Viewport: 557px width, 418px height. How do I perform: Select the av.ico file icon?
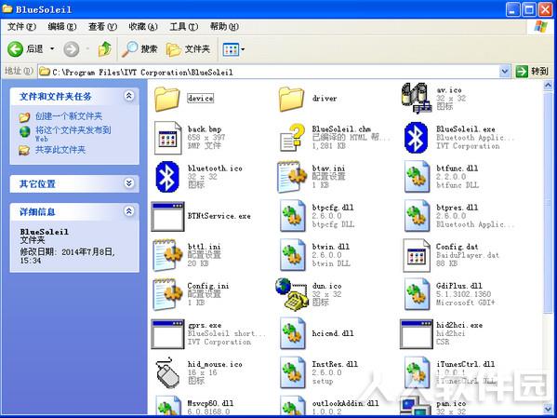pos(417,98)
